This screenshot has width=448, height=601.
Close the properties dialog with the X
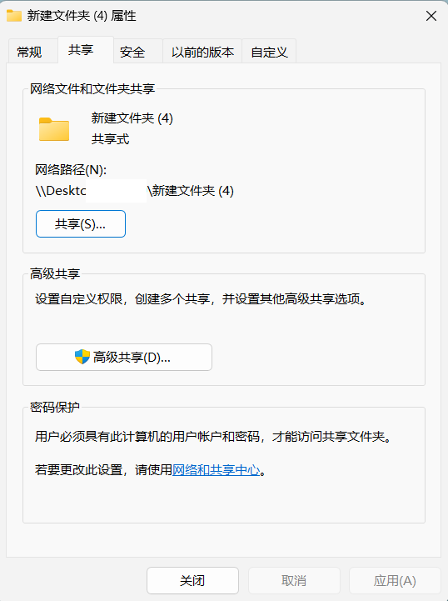point(431,16)
